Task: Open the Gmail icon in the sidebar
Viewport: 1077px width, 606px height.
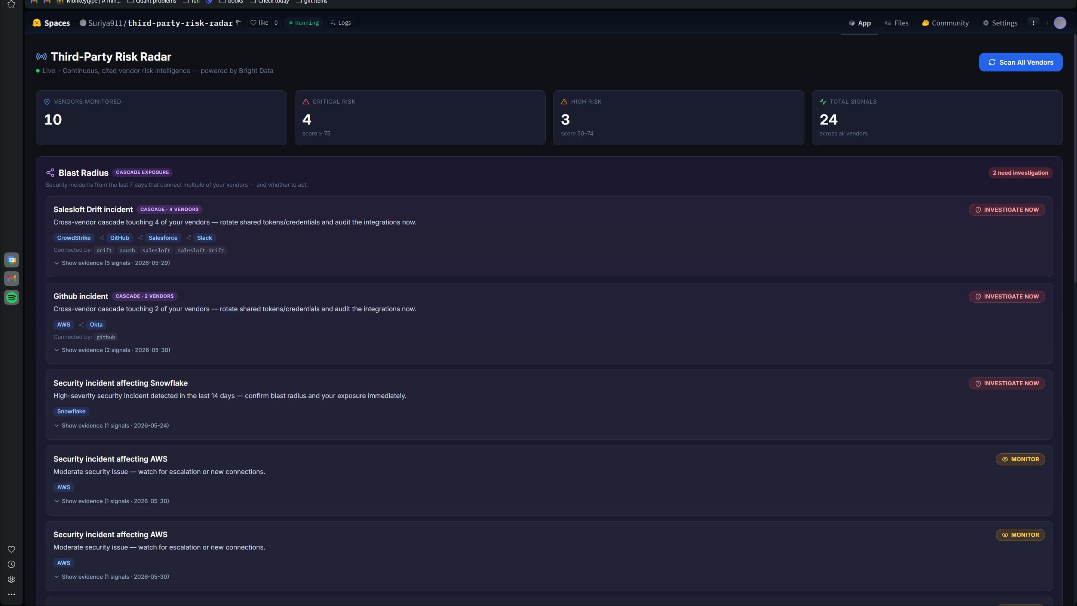Action: click(12, 279)
